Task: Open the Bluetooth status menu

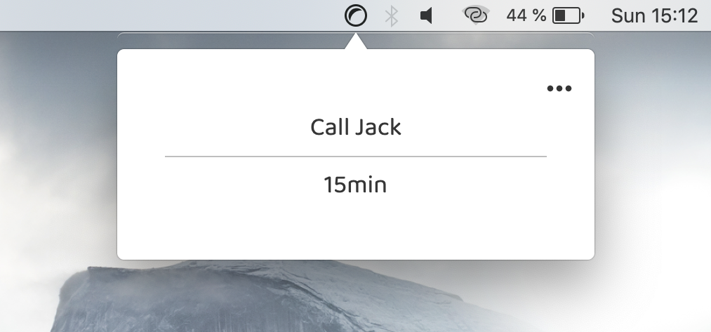Action: [x=392, y=16]
